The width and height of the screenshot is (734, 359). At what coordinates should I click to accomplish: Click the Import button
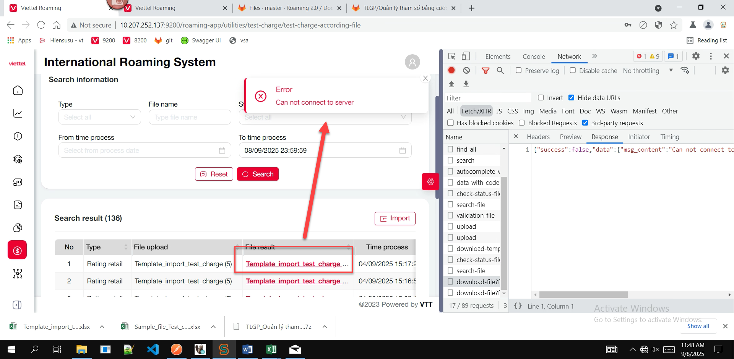pos(395,218)
